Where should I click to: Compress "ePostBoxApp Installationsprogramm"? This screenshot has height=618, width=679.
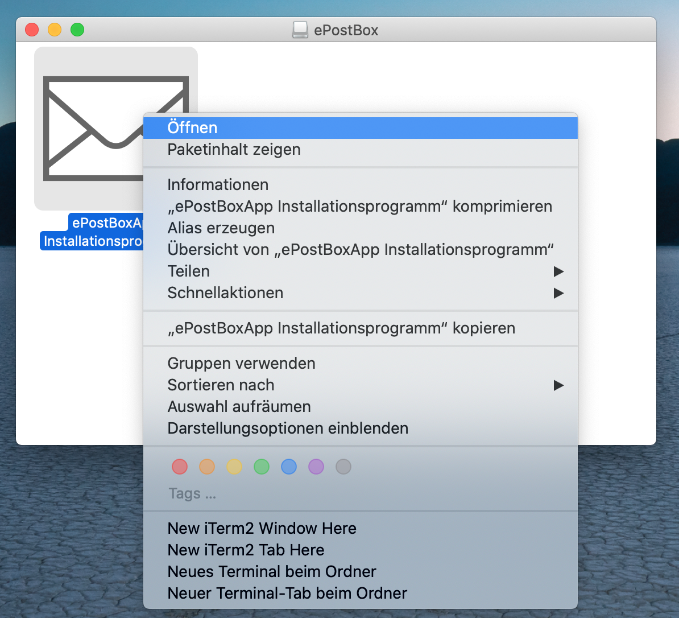click(x=359, y=206)
